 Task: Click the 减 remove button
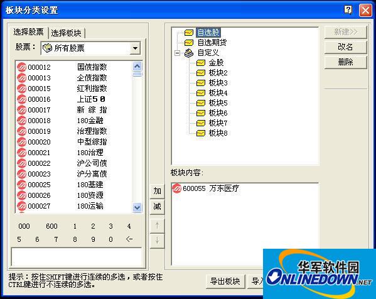pos(157,207)
